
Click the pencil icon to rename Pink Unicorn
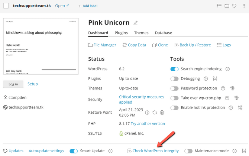(136, 23)
